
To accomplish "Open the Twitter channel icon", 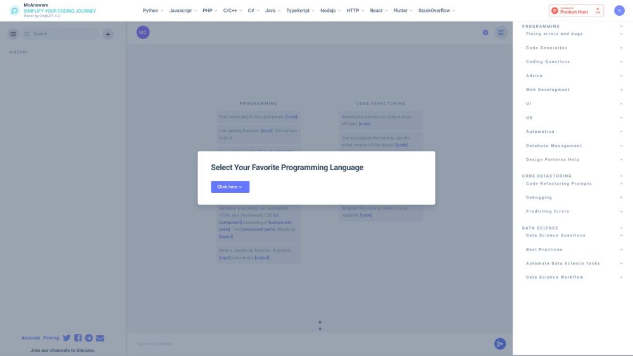I will 66,338.
